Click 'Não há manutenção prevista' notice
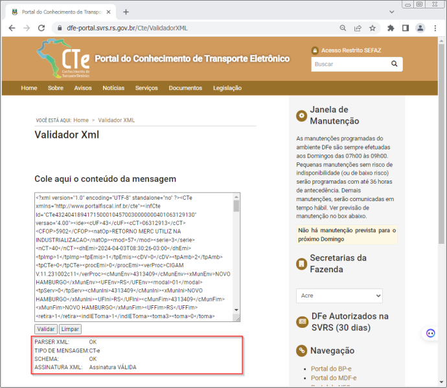 pos(347,235)
